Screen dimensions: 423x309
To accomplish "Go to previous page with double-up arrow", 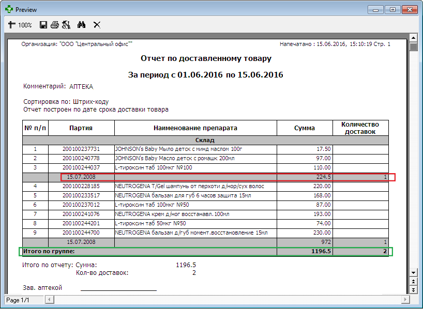I will 413,281.
